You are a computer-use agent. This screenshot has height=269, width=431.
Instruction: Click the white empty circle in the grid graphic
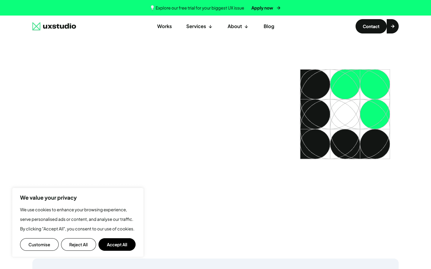(345, 114)
